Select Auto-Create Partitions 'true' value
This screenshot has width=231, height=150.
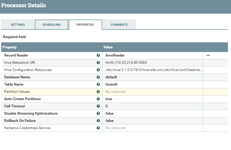click(x=109, y=99)
